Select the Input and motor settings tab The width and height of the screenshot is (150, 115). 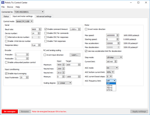(x=22, y=16)
